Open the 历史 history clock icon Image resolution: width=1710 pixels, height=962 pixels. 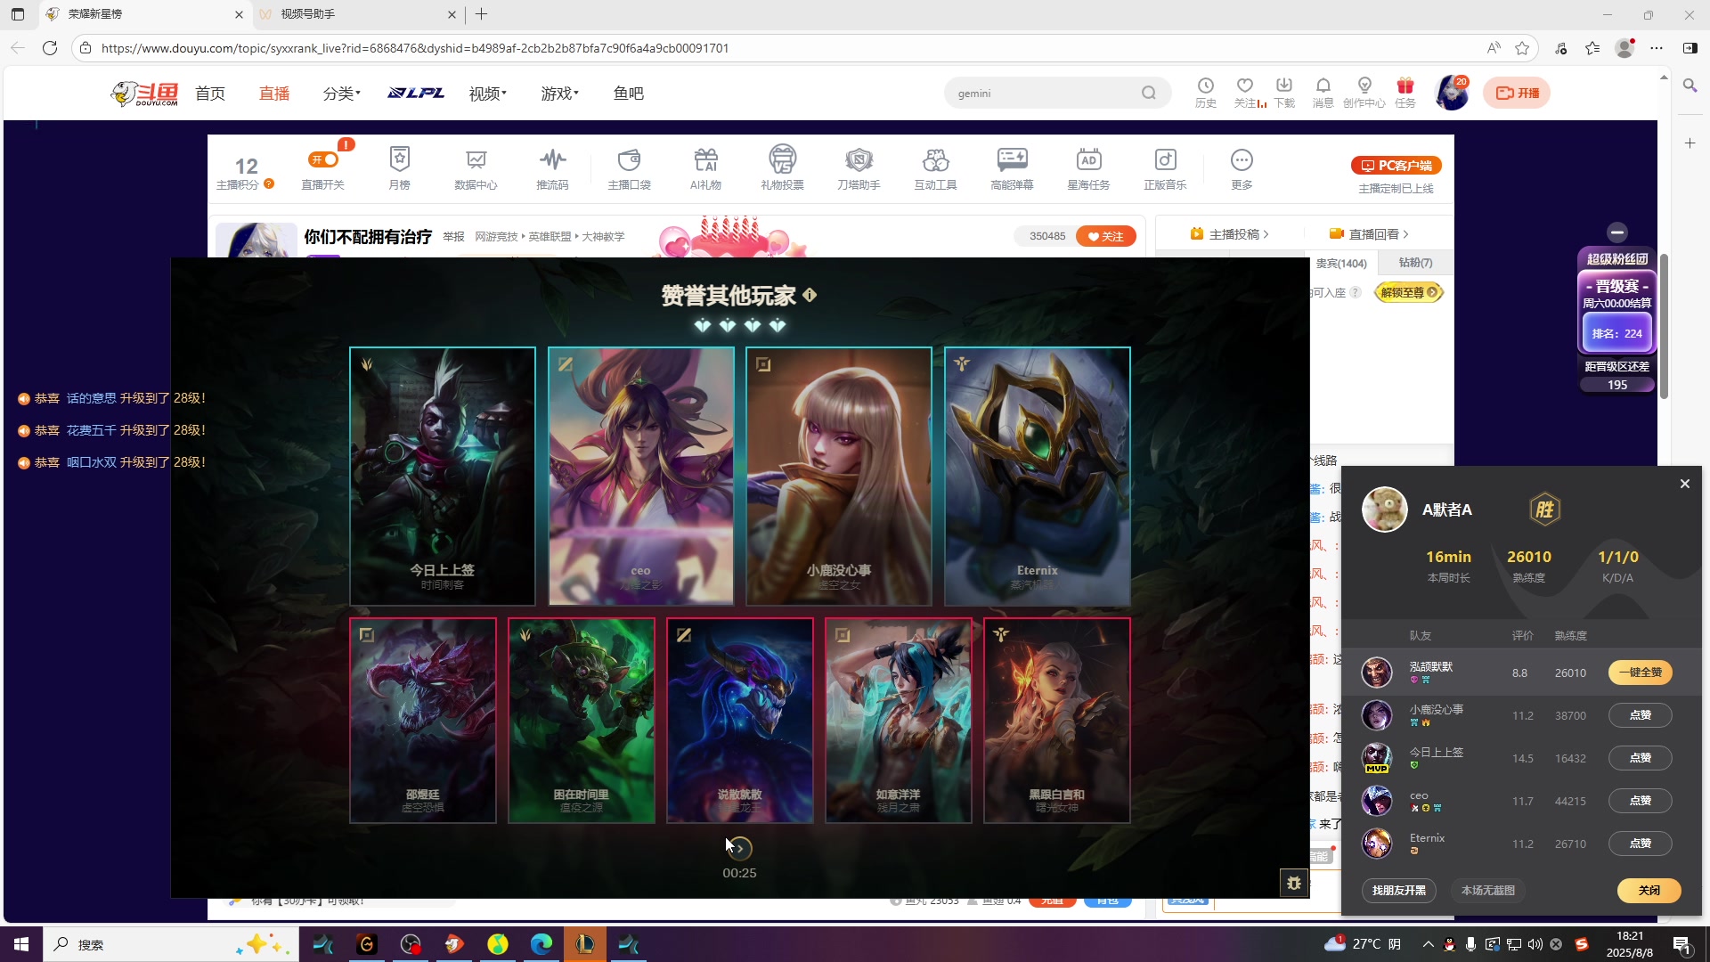coord(1206,92)
